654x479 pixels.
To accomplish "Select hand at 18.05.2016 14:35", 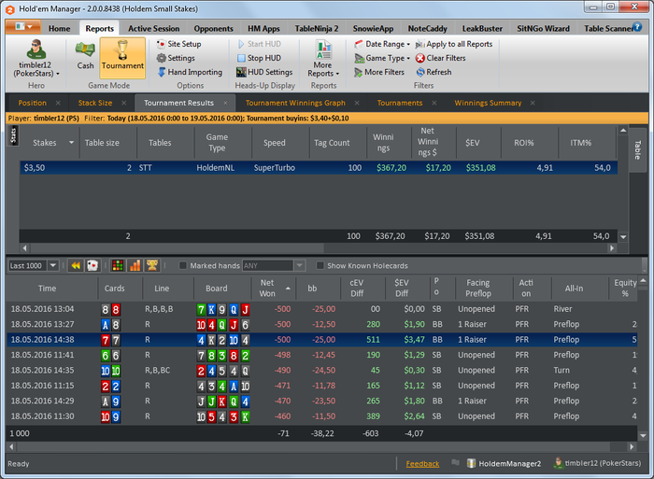I will tap(321, 370).
